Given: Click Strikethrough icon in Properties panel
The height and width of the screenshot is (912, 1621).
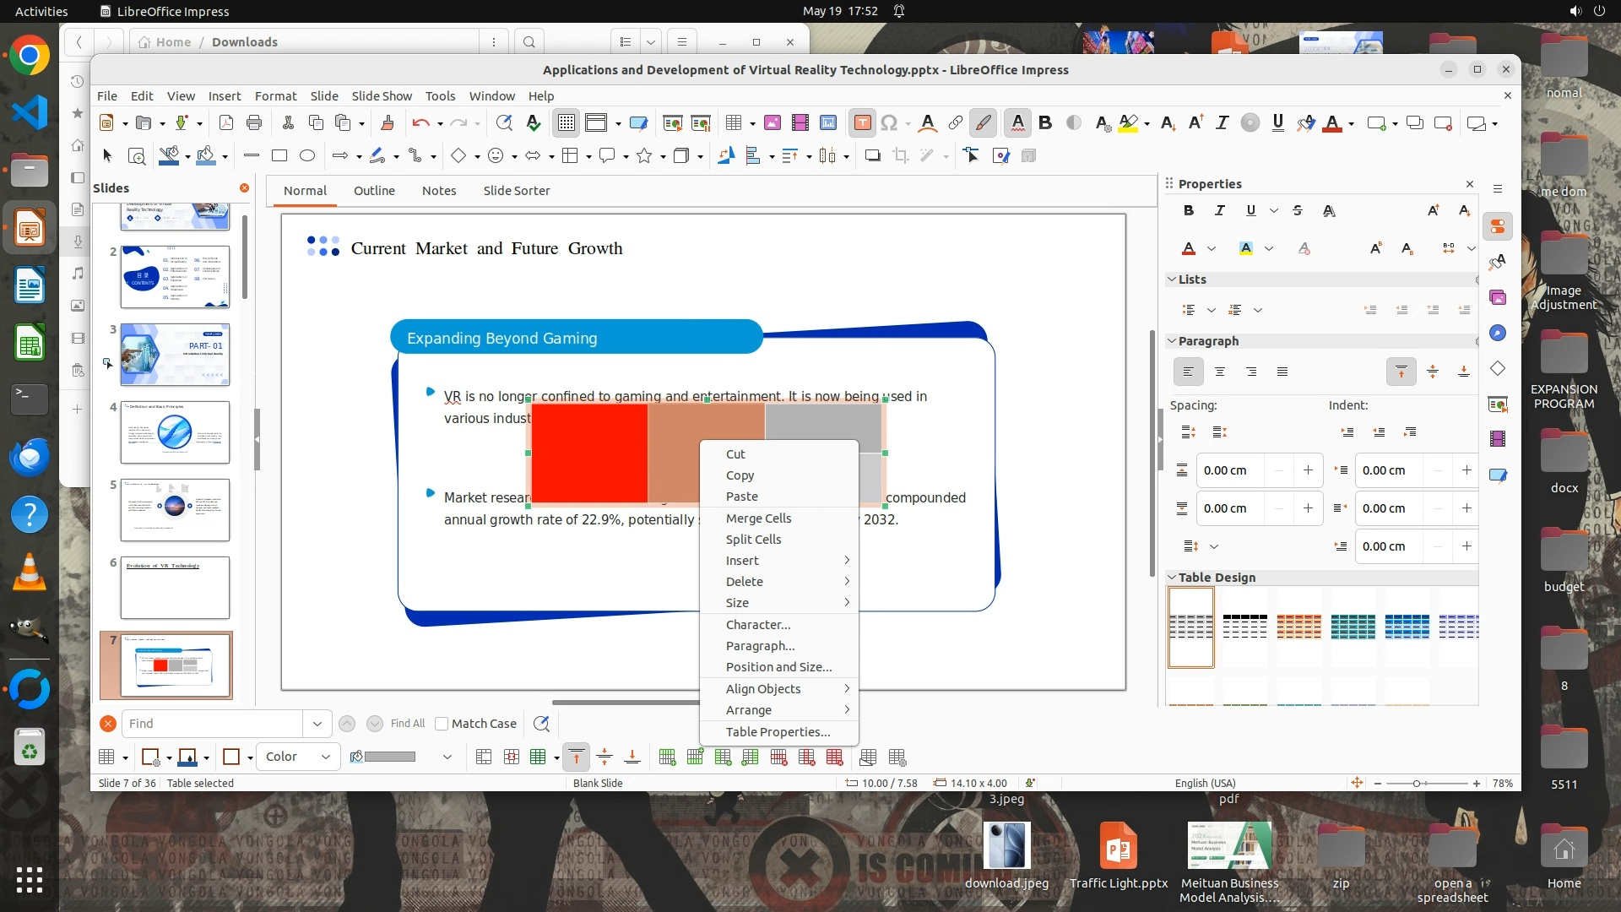Looking at the screenshot, I should click(1298, 210).
